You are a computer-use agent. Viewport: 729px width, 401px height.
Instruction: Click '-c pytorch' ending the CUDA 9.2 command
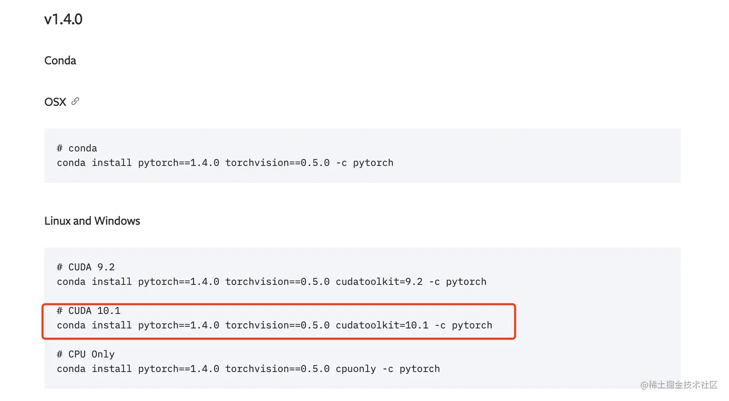point(458,282)
